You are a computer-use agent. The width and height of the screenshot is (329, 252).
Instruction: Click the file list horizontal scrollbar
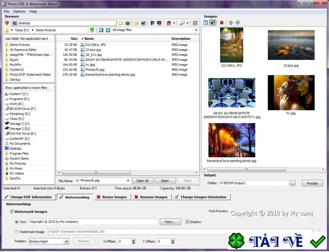click(96, 172)
